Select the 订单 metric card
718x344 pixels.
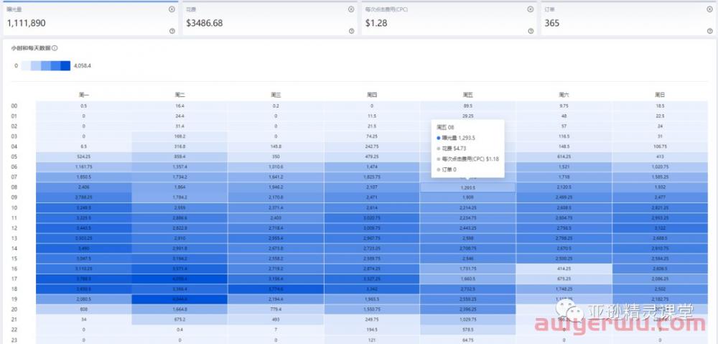point(629,19)
